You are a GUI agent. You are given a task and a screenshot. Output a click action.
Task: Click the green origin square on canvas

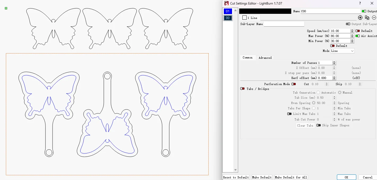point(6,8)
